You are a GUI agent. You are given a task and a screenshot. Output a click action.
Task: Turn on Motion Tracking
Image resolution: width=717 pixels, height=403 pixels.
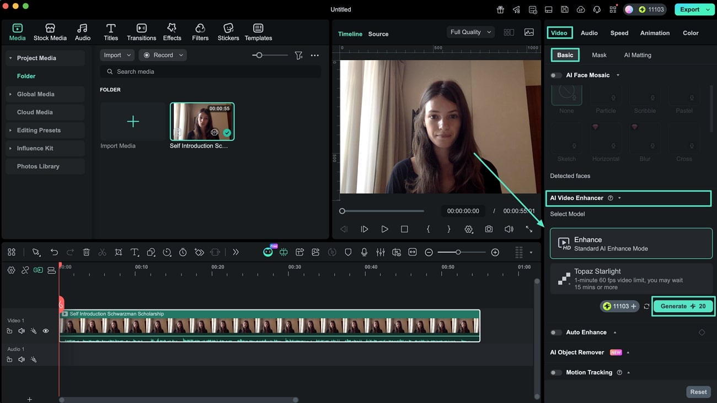point(556,372)
